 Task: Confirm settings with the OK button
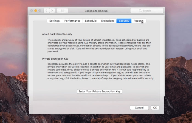pyautogui.click(x=155, y=108)
